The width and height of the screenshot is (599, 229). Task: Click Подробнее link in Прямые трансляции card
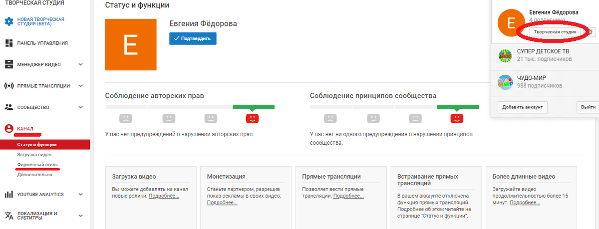(x=348, y=196)
